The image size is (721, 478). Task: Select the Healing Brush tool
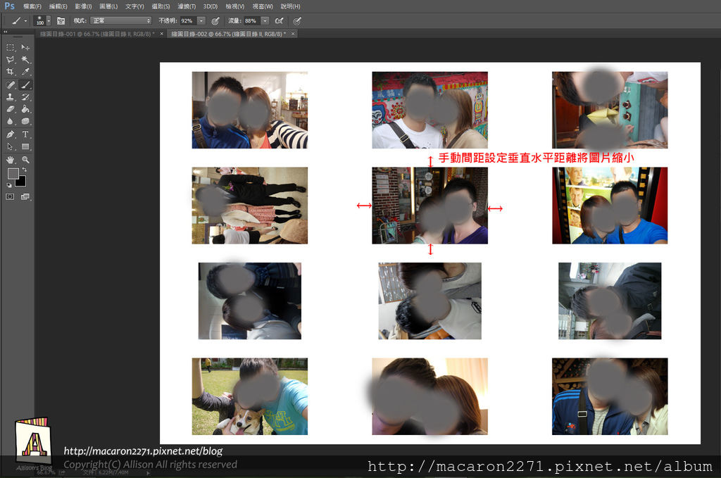(10, 85)
